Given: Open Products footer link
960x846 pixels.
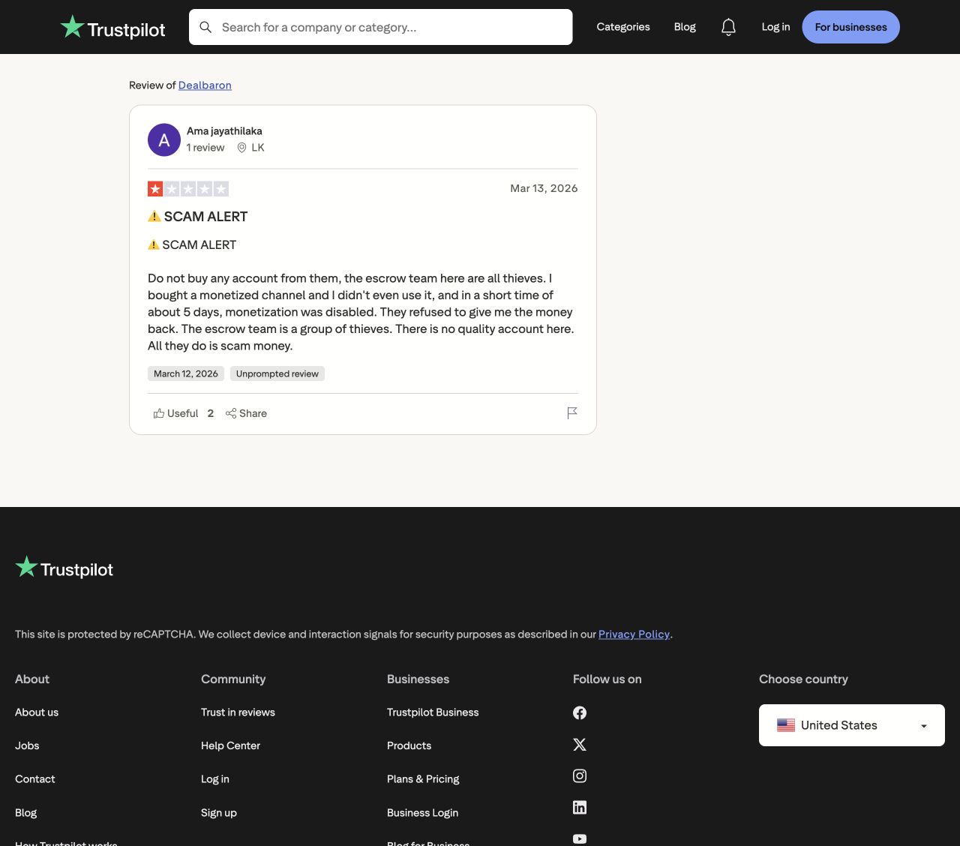Looking at the screenshot, I should click(x=409, y=745).
